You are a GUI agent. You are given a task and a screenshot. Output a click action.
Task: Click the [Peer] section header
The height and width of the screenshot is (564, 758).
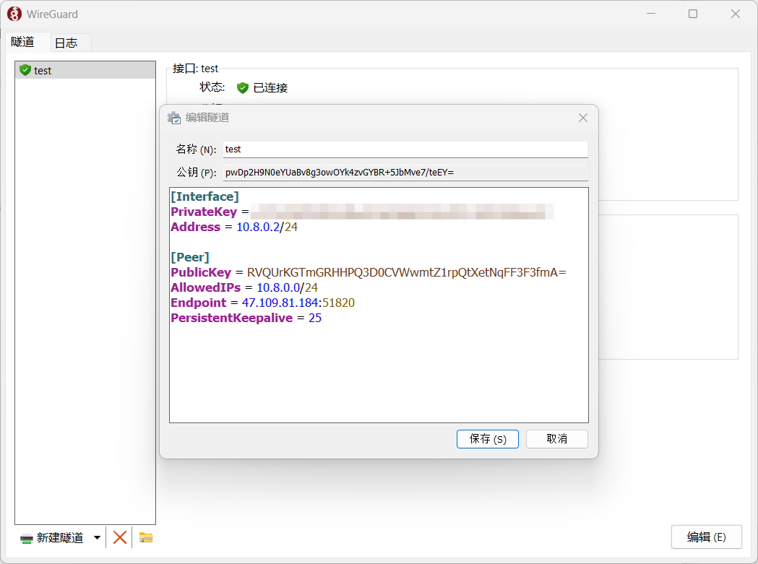click(x=190, y=257)
